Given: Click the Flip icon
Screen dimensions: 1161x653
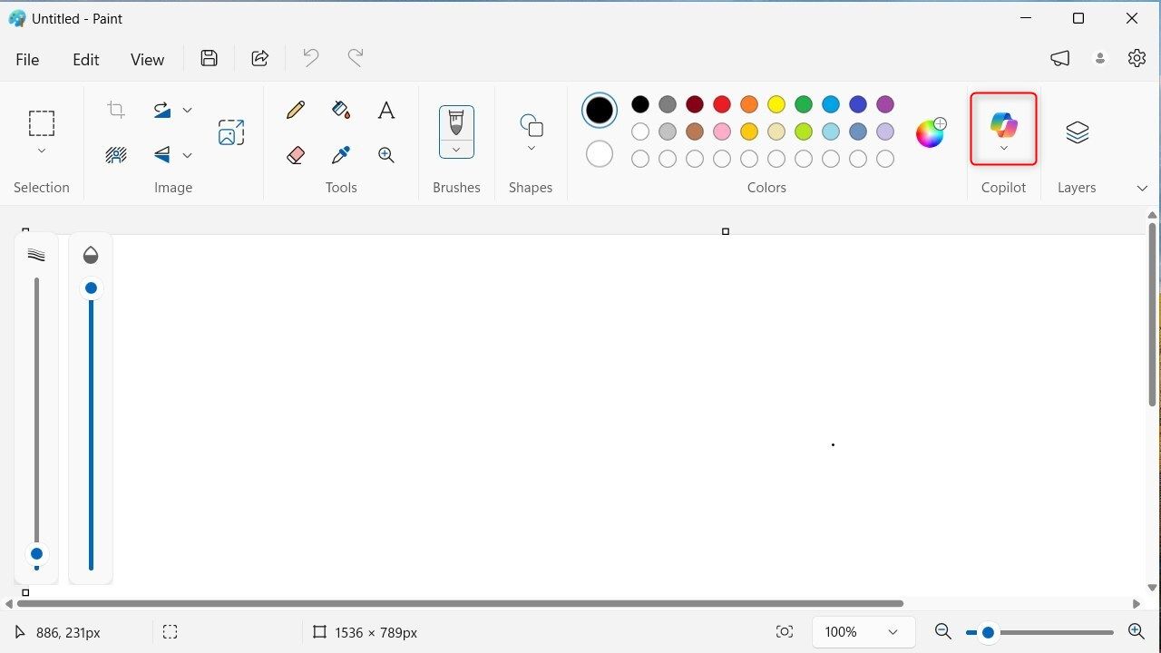Looking at the screenshot, I should pyautogui.click(x=162, y=155).
